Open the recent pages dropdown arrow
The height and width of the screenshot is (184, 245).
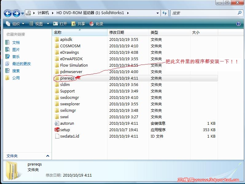tap(22, 14)
